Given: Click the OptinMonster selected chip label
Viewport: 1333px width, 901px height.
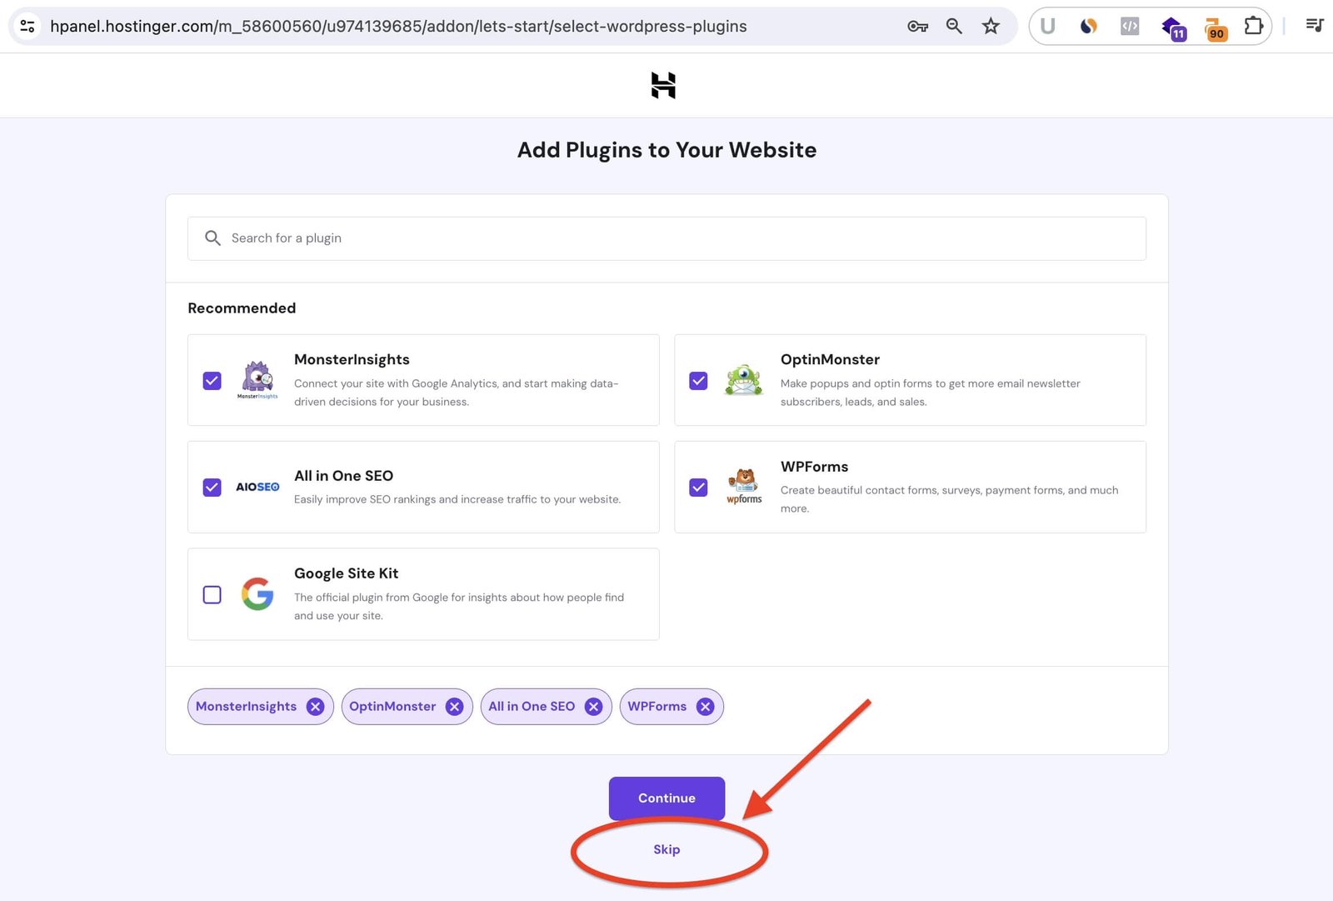Looking at the screenshot, I should point(392,707).
